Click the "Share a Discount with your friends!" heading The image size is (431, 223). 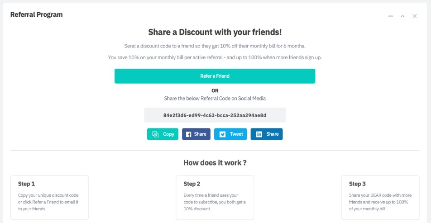[215, 33]
